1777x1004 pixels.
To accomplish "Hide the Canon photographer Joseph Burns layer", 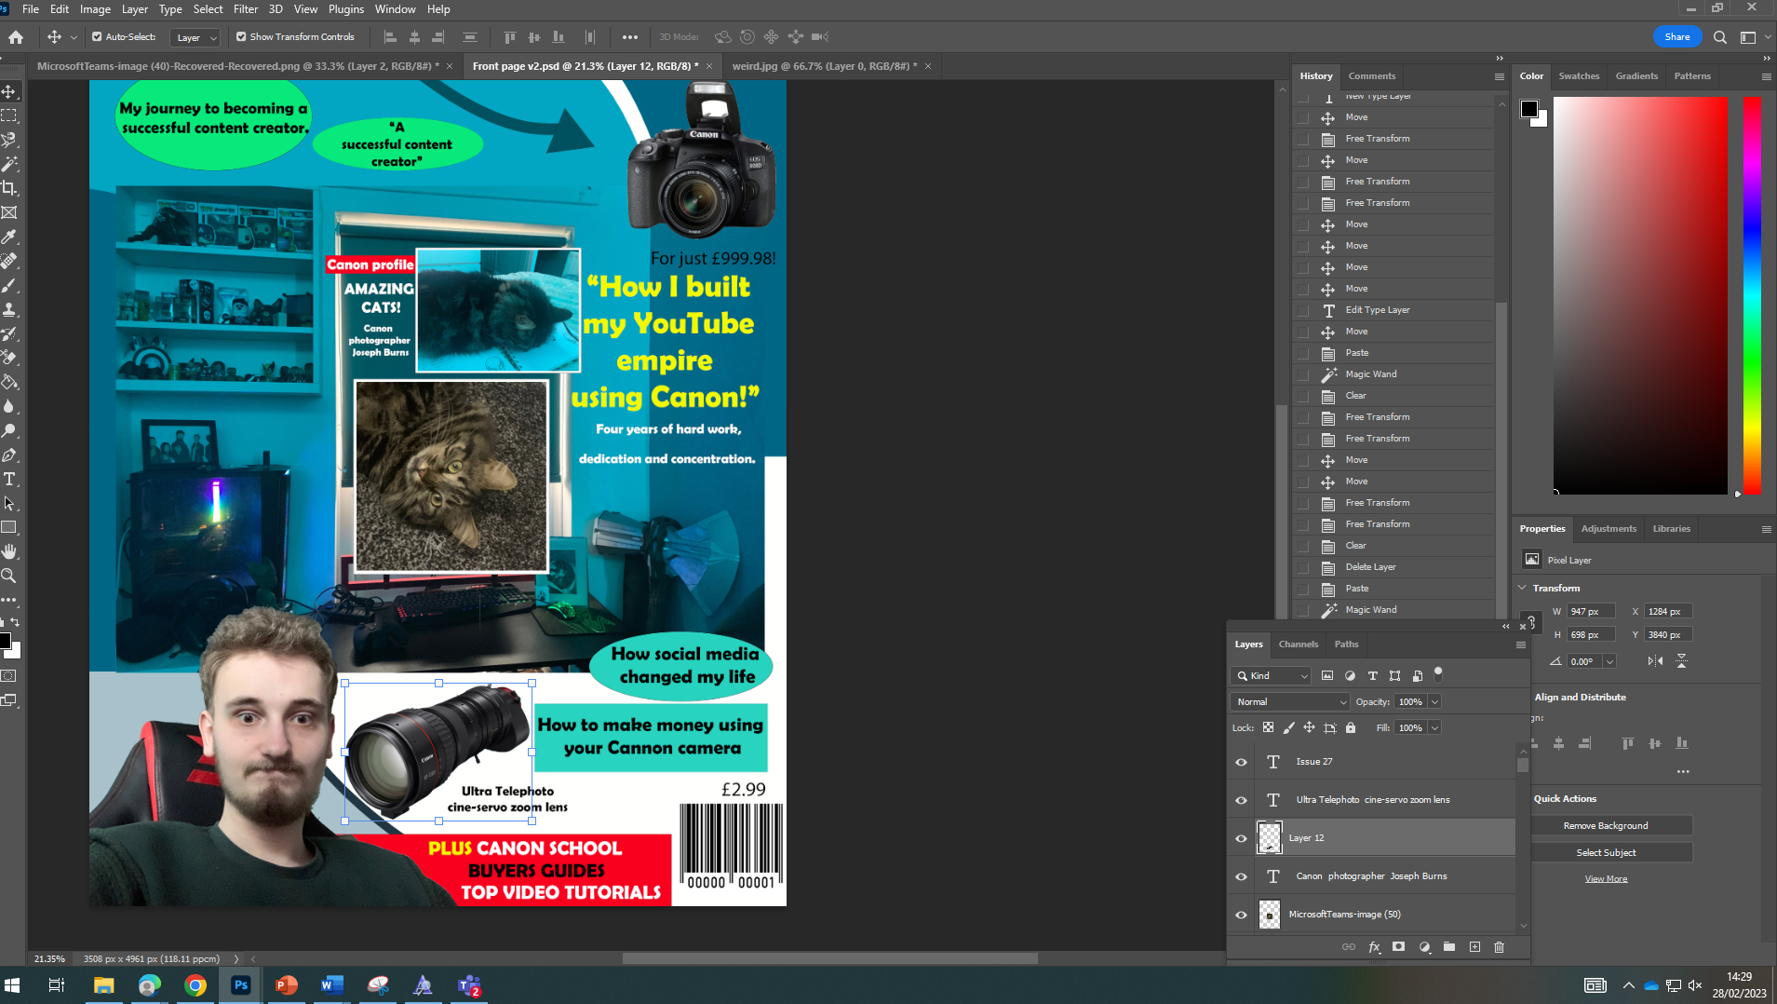I will 1241,876.
